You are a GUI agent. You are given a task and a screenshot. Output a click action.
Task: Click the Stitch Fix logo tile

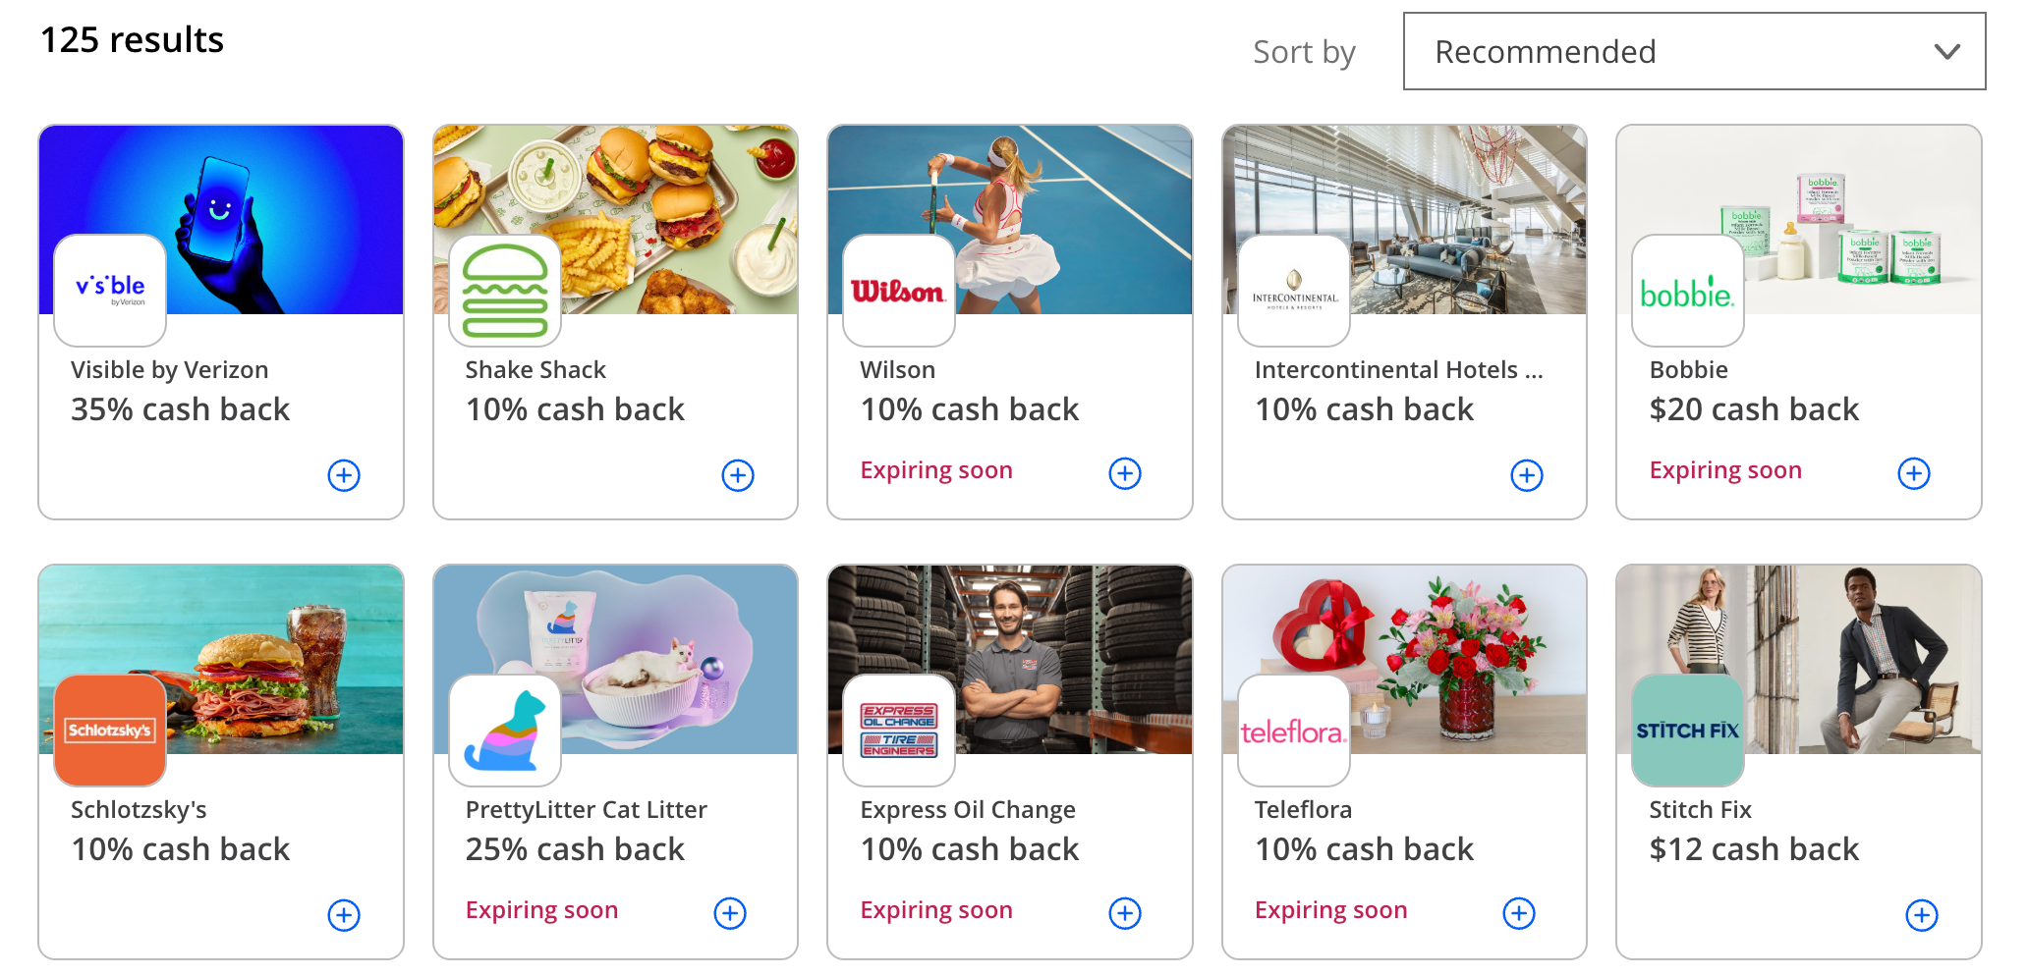1687,731
